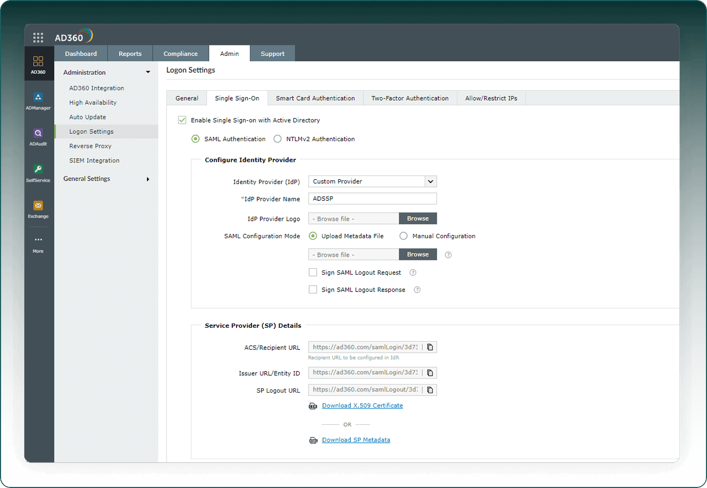The image size is (707, 488).
Task: Open Auto Update settings
Action: pyautogui.click(x=88, y=117)
